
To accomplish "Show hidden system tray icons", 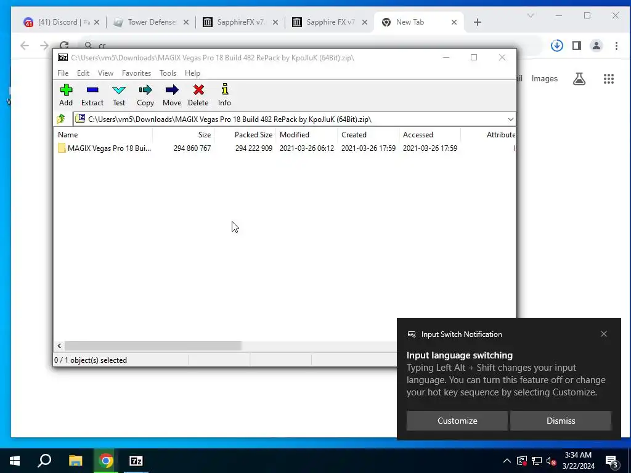I will click(507, 461).
